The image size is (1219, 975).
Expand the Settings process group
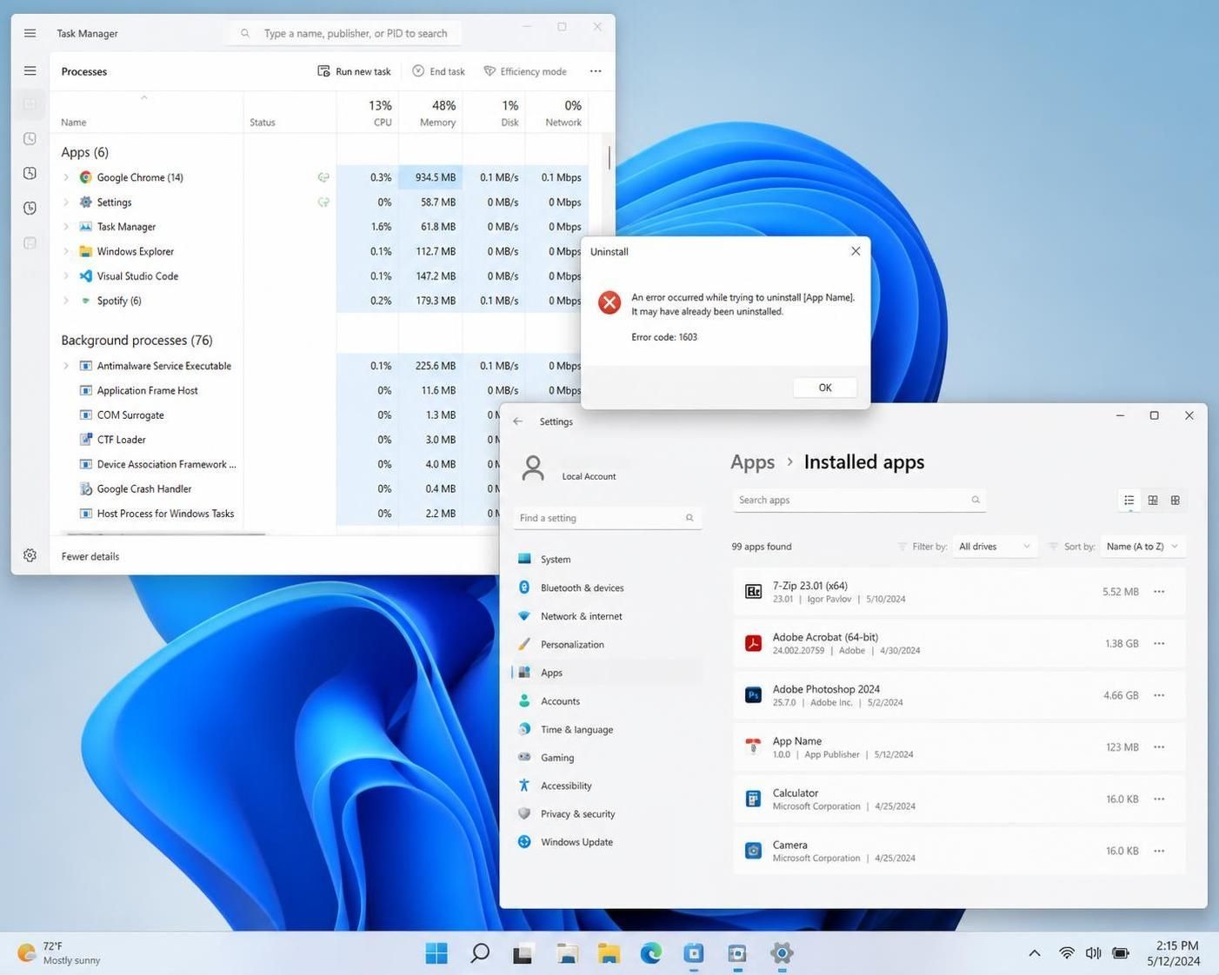66,202
